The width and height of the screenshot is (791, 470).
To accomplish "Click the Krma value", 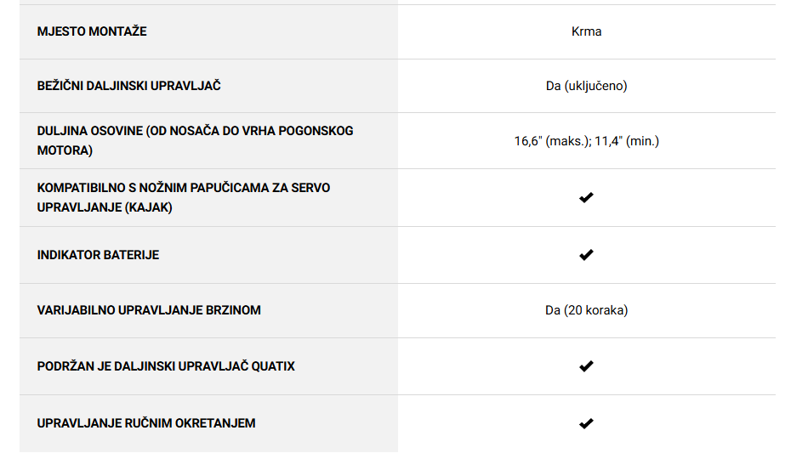I will (586, 31).
